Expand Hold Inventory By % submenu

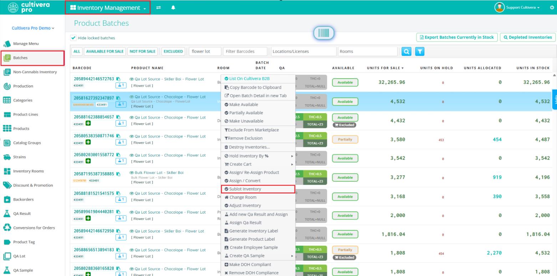pos(258,156)
